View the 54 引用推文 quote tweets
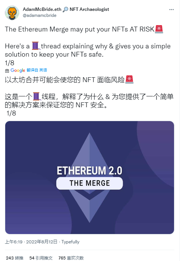180x261 pixels. [41, 258]
